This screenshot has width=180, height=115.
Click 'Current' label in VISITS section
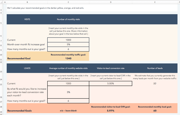pyautogui.click(x=11, y=40)
